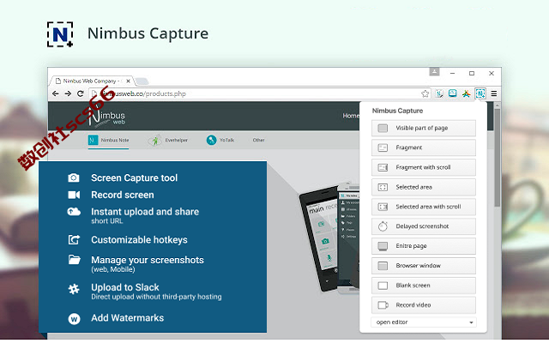Capture the Entire page
The height and width of the screenshot is (343, 549).
coord(424,246)
